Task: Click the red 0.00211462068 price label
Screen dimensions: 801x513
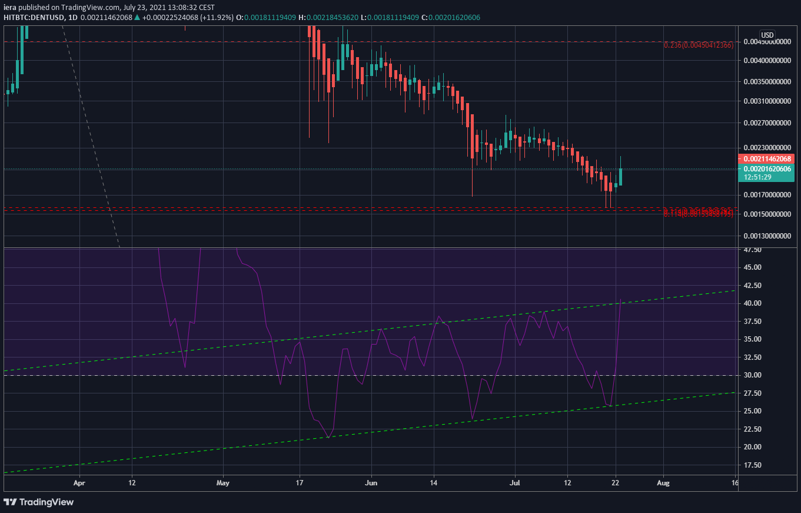Action: (767, 158)
